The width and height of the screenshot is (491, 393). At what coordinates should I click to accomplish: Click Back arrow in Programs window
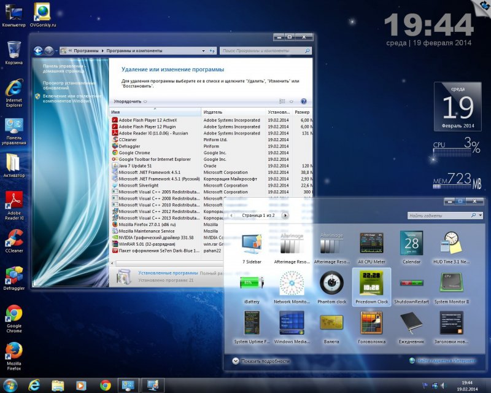click(38, 51)
